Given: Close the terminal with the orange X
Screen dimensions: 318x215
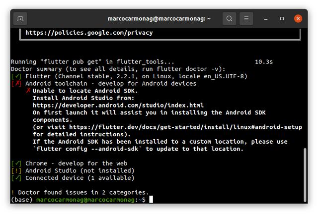Looking at the screenshot, I should pos(298,19).
